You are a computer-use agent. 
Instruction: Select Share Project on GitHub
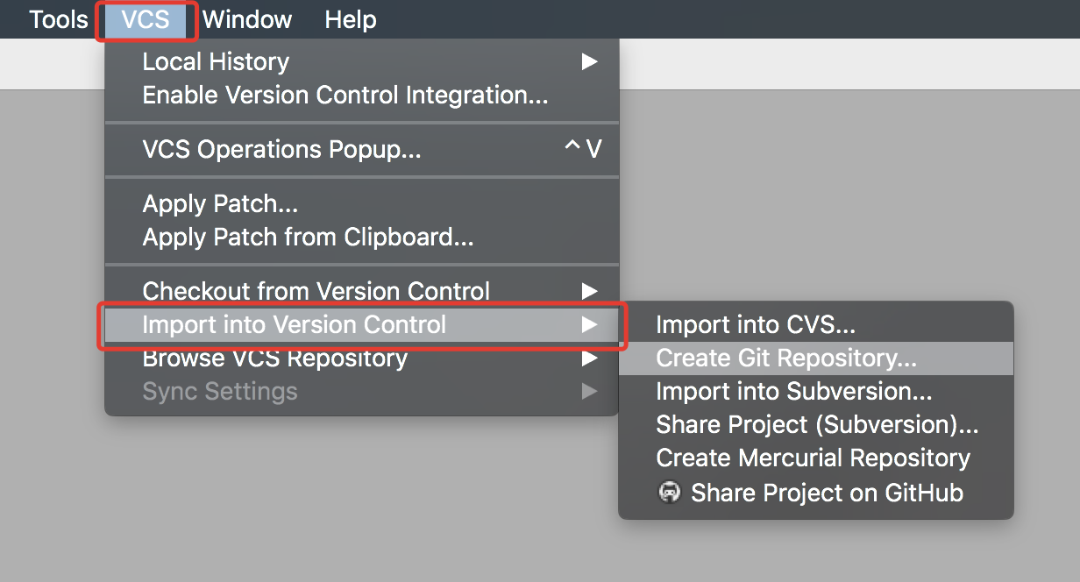click(x=816, y=493)
